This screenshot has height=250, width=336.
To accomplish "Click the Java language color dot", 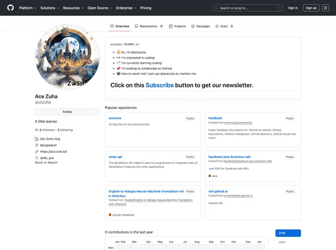I will click(210, 176).
